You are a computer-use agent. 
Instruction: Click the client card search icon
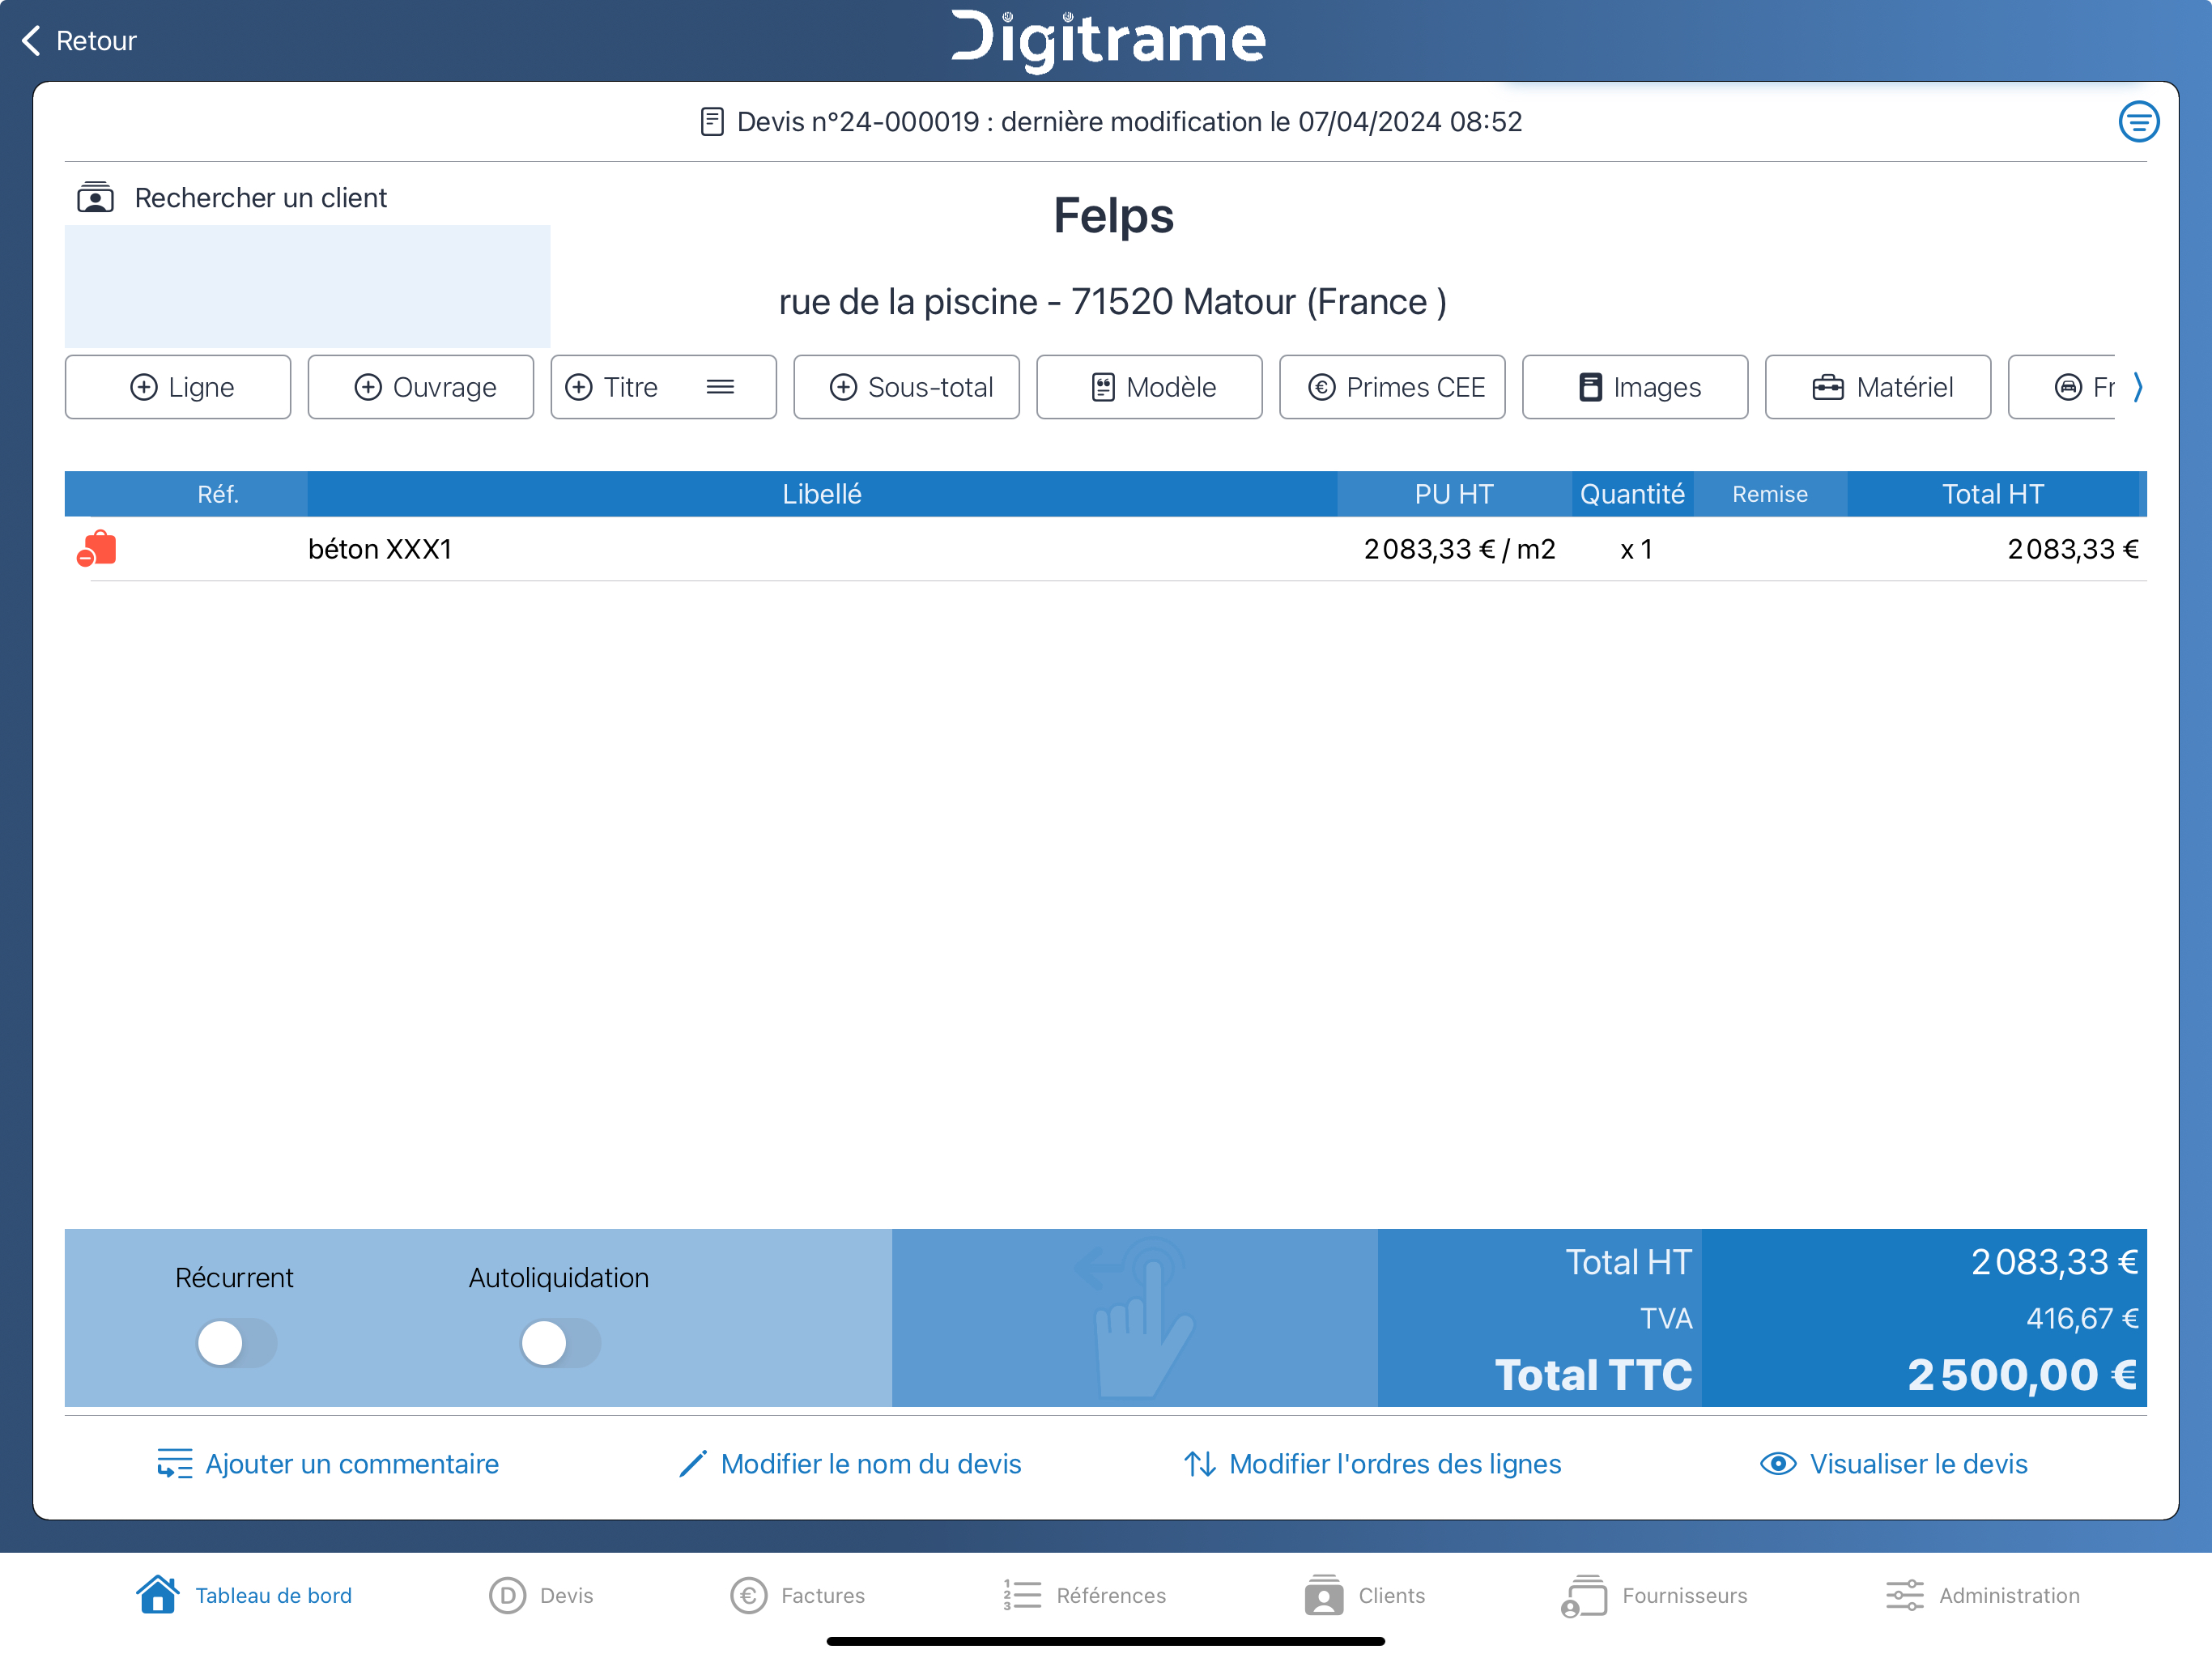96,197
